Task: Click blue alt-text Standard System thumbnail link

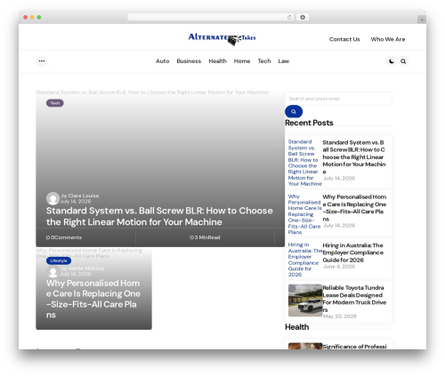Action: 305,163
